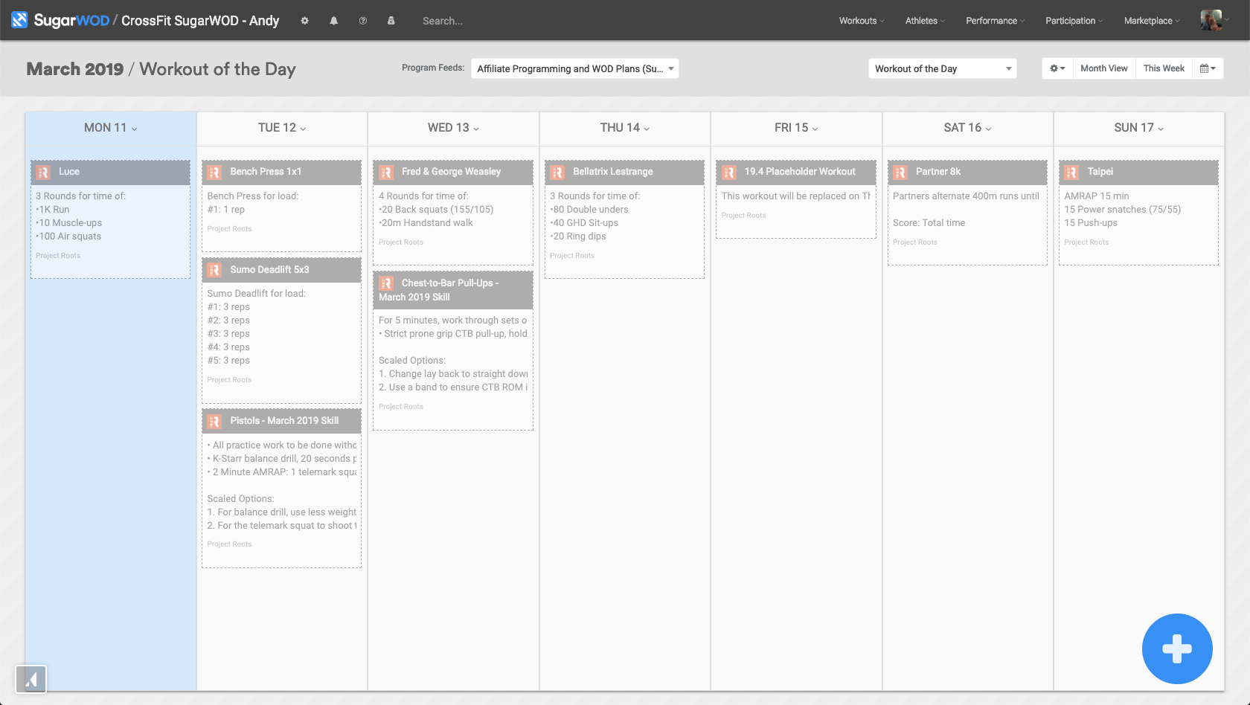
Task: Jump to This Week
Action: coord(1164,68)
